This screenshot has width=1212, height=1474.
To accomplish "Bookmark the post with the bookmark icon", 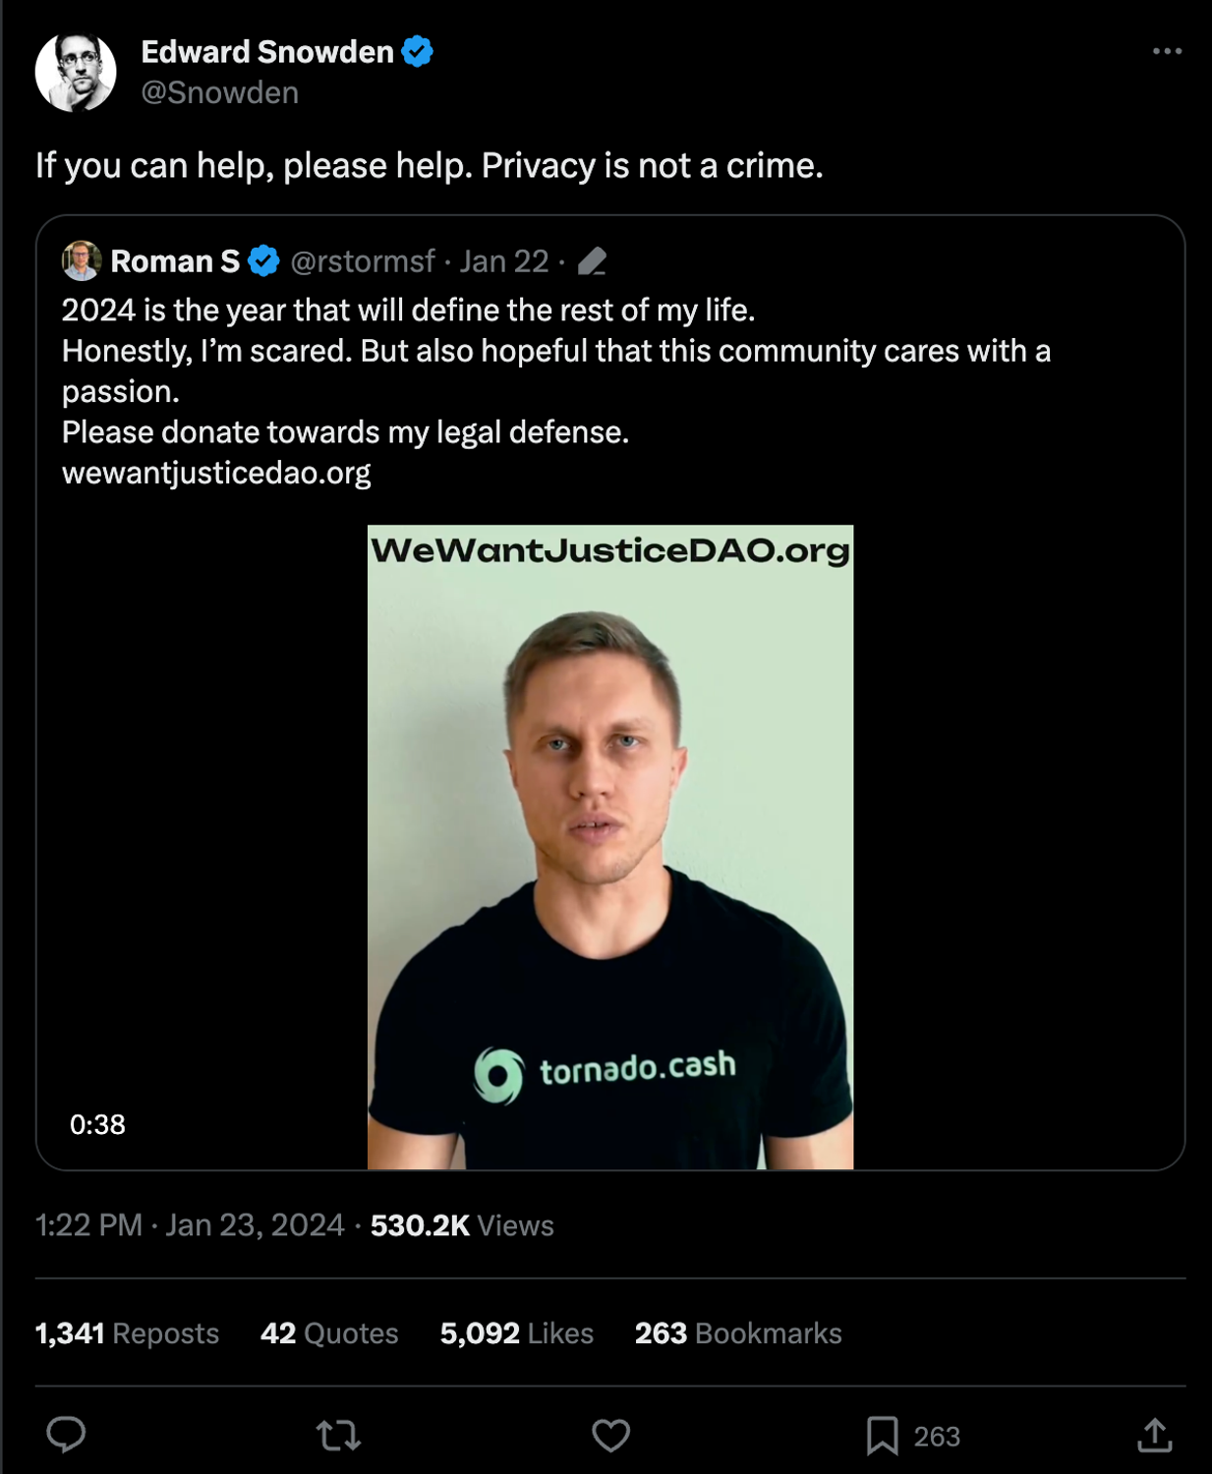I will coord(884,1436).
